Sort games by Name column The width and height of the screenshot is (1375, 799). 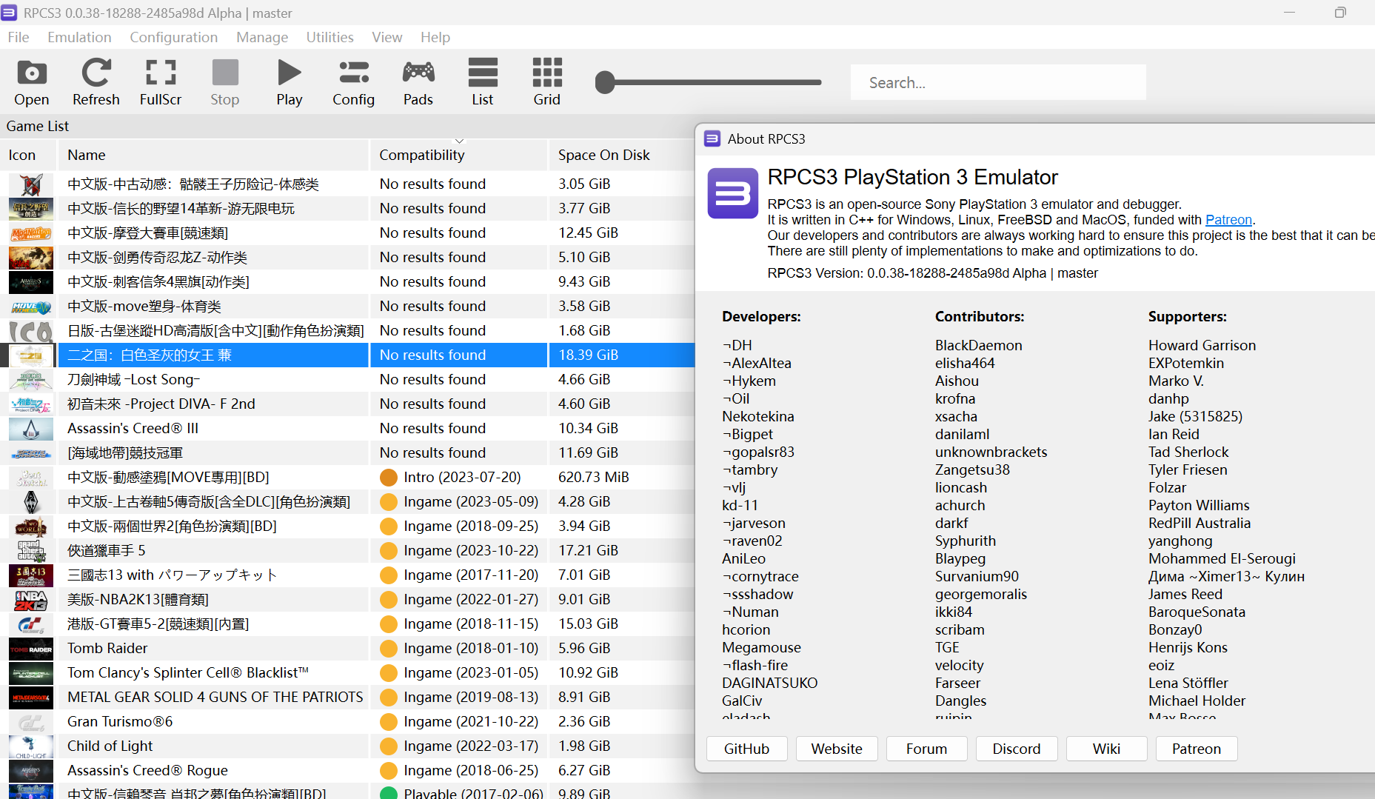tap(87, 155)
